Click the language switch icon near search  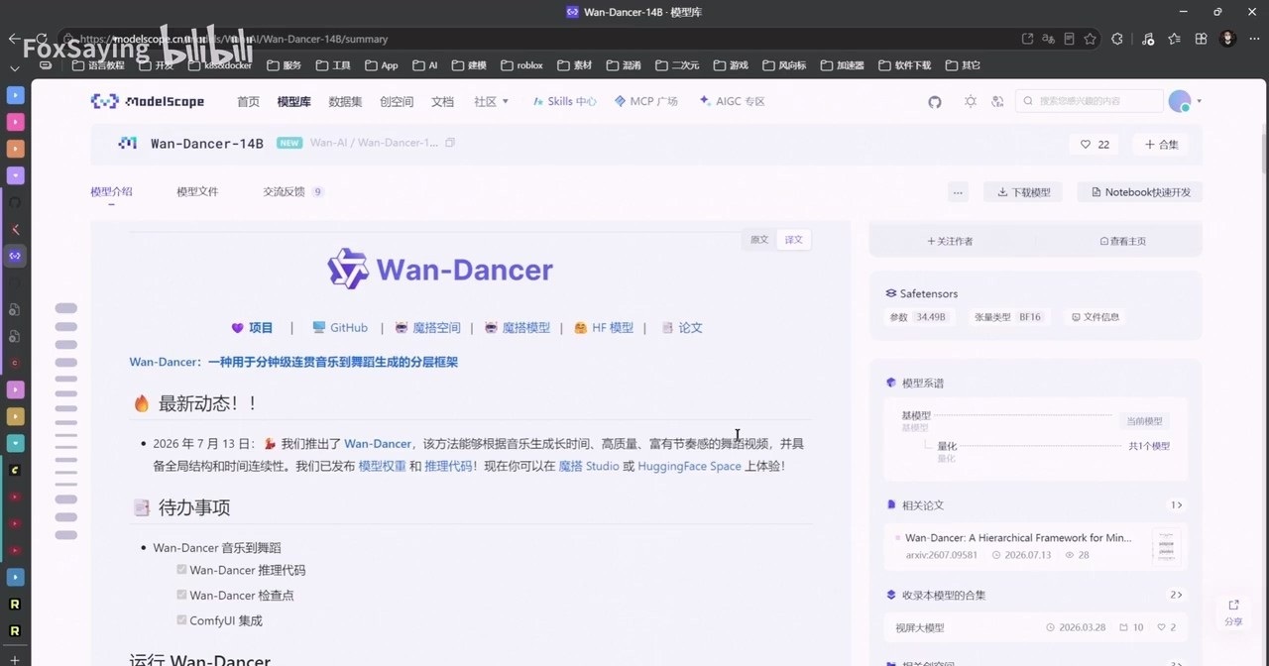click(x=998, y=102)
